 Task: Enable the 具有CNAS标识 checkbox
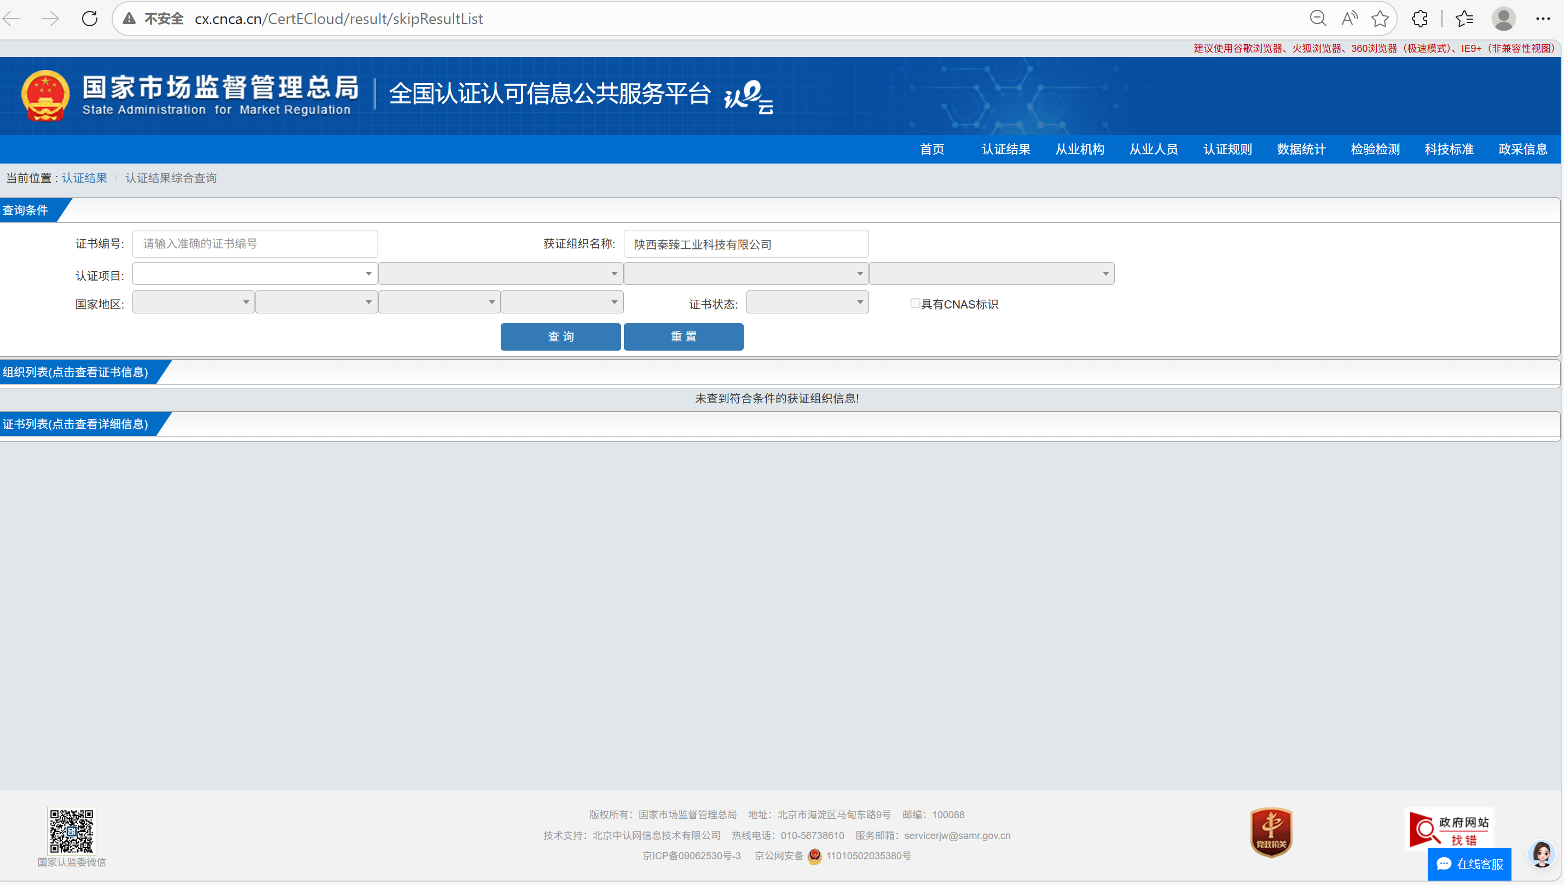[x=914, y=304]
